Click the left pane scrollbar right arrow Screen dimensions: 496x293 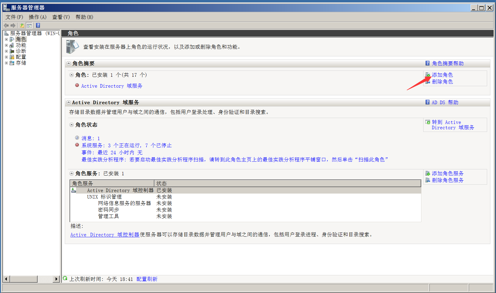[x=56, y=279]
